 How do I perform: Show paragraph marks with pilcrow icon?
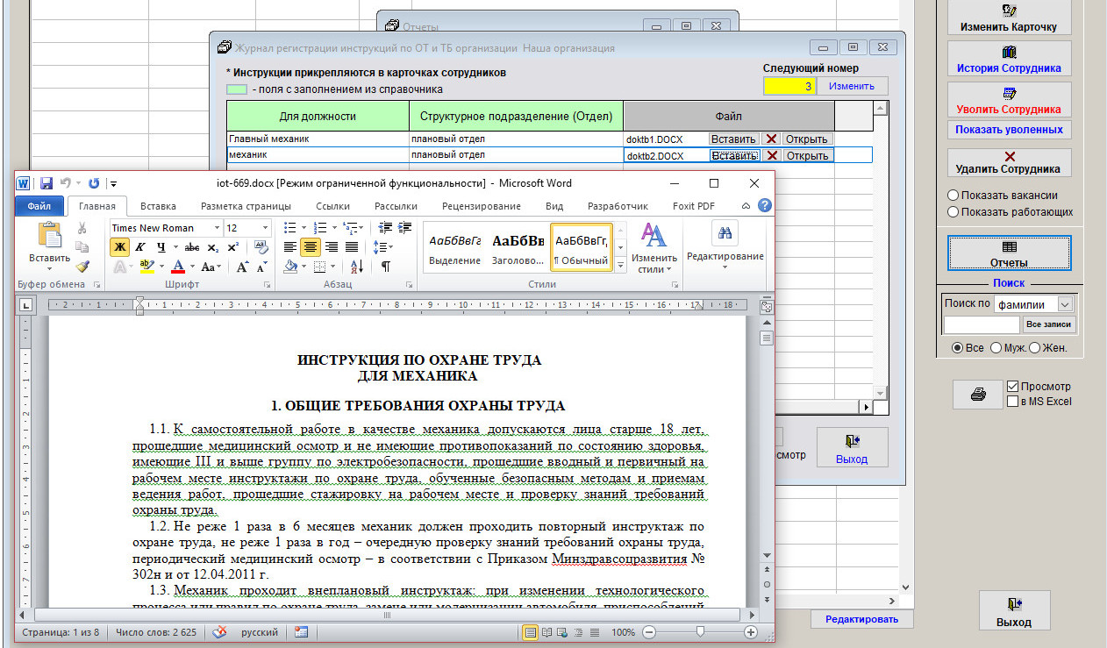pyautogui.click(x=385, y=267)
